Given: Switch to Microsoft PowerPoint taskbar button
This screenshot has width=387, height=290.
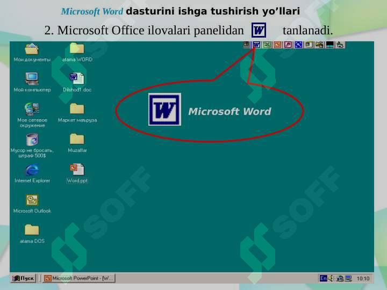Looking at the screenshot, I should coord(79,278).
